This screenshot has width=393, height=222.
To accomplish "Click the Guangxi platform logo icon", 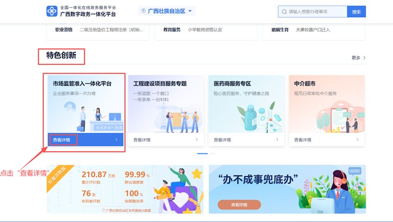I will [x=52, y=11].
